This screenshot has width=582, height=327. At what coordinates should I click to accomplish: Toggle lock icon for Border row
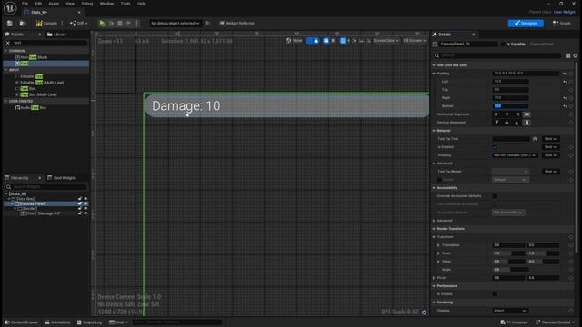pyautogui.click(x=80, y=208)
